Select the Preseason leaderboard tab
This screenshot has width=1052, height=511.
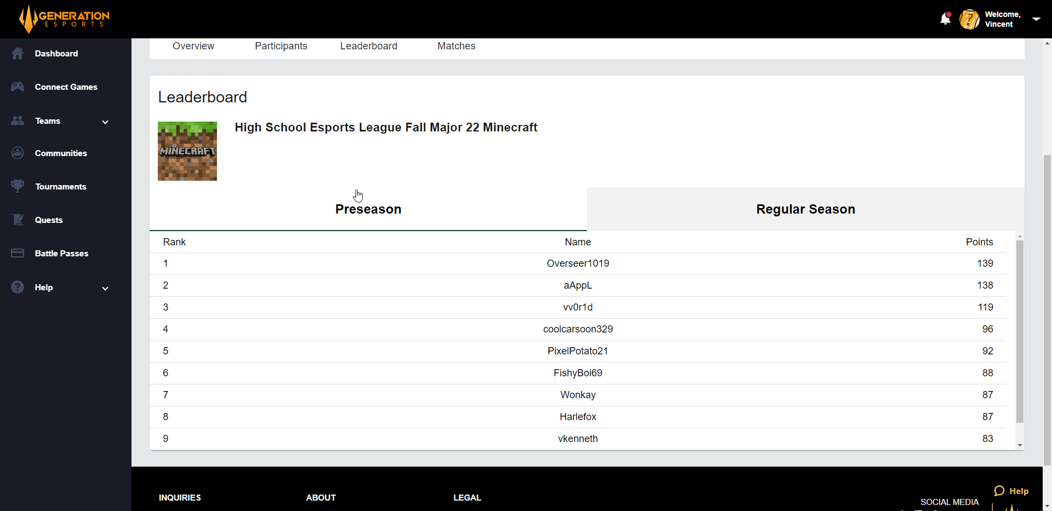tap(368, 209)
